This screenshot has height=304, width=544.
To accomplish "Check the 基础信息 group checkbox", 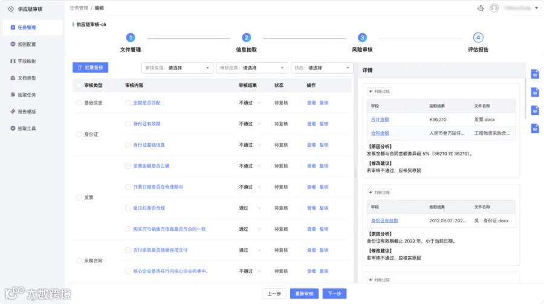I will click(x=79, y=103).
